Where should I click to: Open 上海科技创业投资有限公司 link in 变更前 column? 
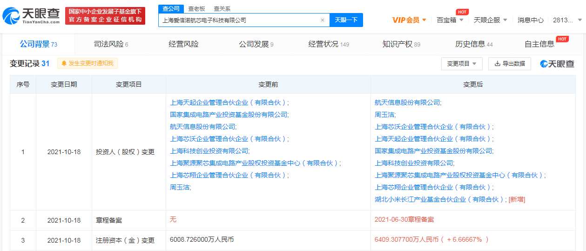click(x=209, y=151)
